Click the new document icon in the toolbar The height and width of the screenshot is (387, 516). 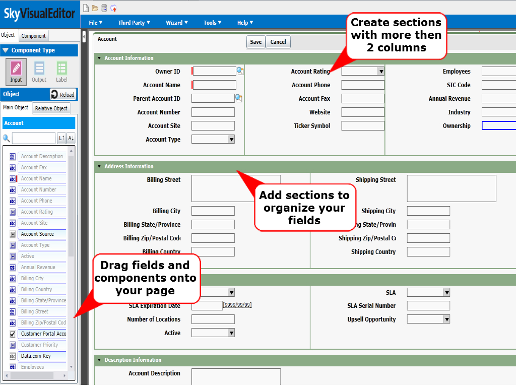click(86, 8)
